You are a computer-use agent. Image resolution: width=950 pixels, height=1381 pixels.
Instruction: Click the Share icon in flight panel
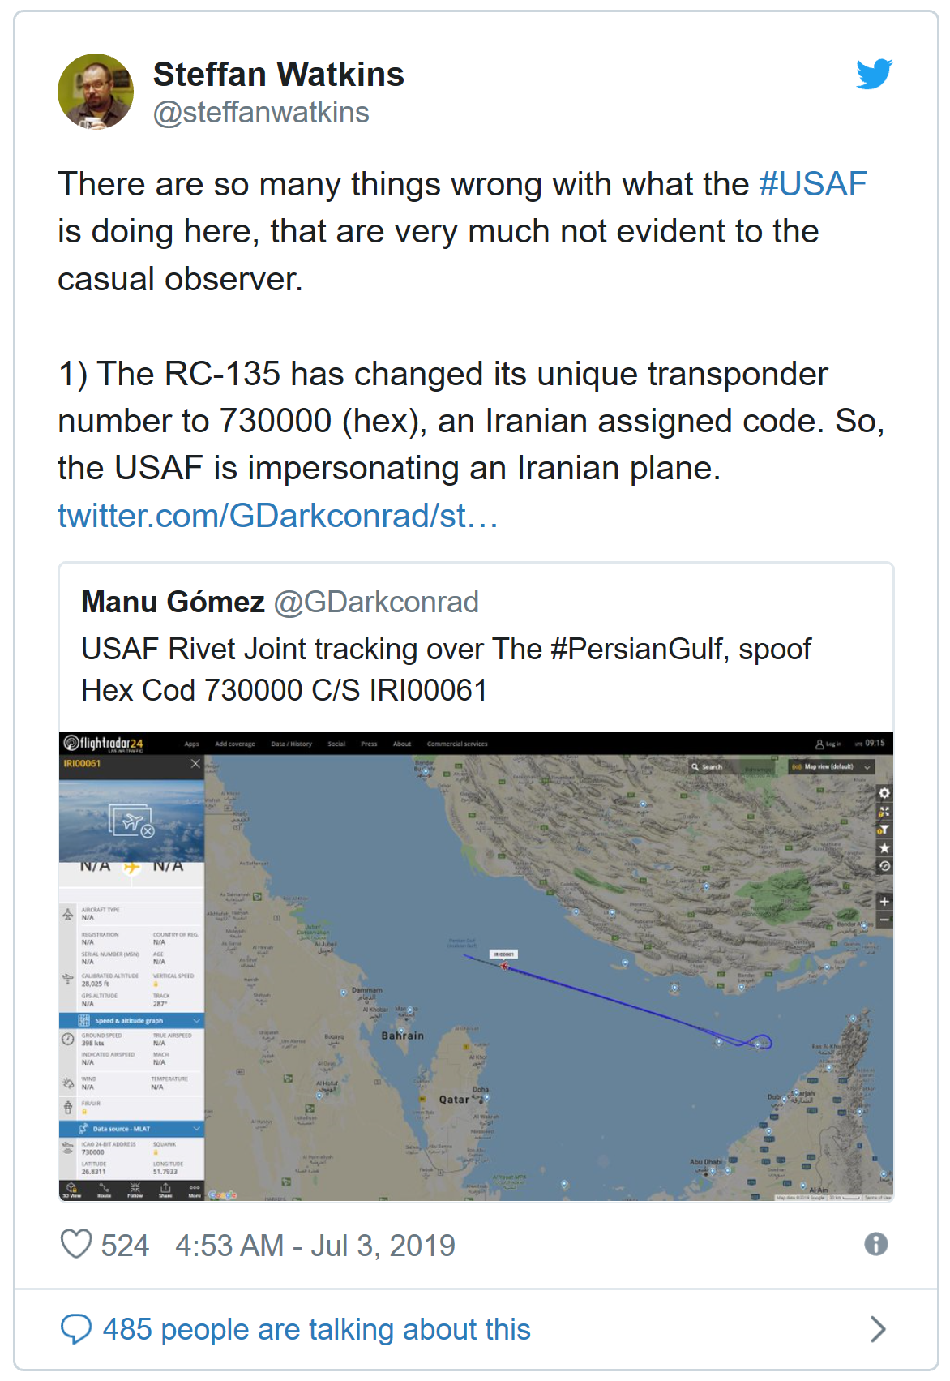coord(165,1190)
